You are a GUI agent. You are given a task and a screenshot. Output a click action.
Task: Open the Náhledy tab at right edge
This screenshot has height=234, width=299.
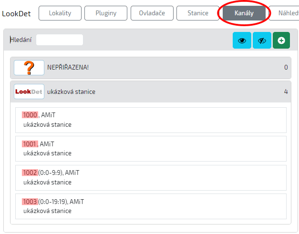coord(284,13)
